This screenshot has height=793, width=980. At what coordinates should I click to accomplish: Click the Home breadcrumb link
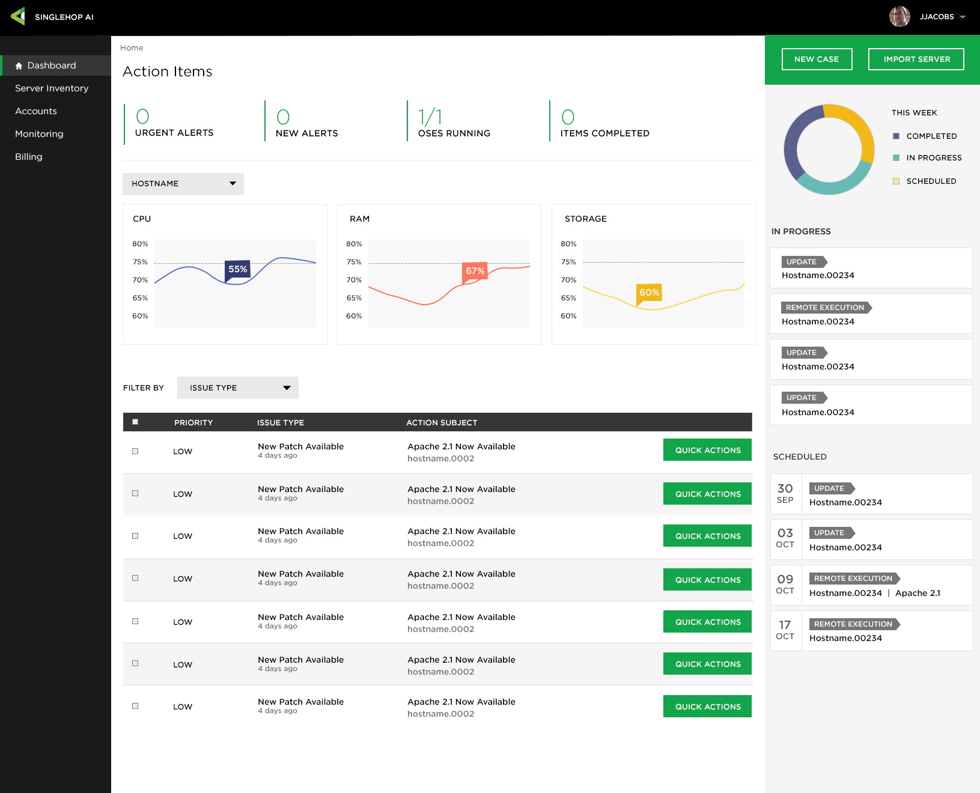point(132,47)
